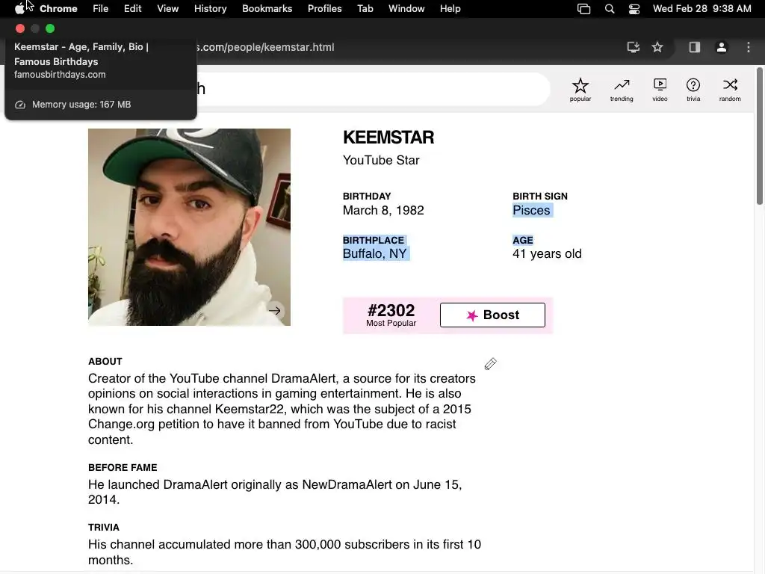Open the video player icon

pyautogui.click(x=660, y=90)
